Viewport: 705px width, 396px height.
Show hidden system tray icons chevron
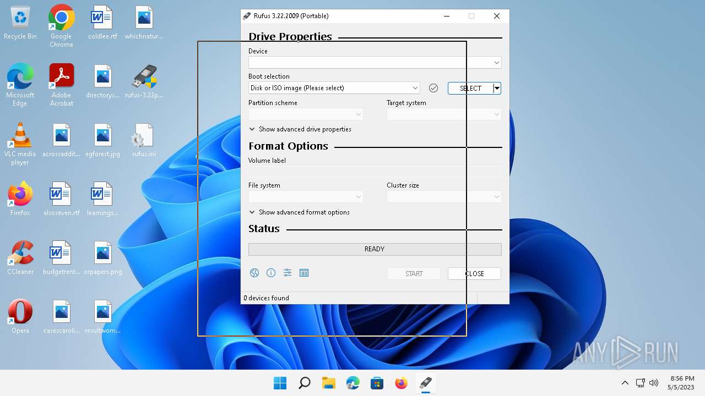(625, 383)
